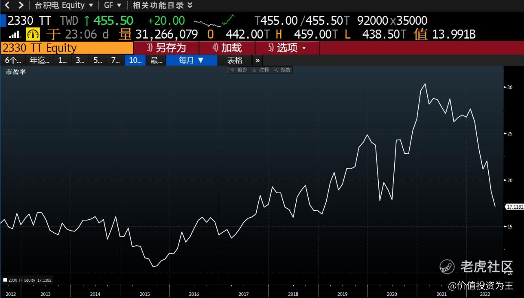The width and height of the screenshot is (524, 298).
Task: Select the 1-year range tab
Action: (x=63, y=61)
